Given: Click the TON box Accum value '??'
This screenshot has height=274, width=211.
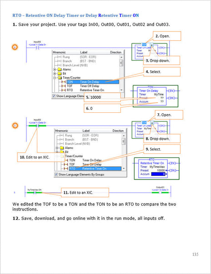Looking at the screenshot, I should [162, 101].
